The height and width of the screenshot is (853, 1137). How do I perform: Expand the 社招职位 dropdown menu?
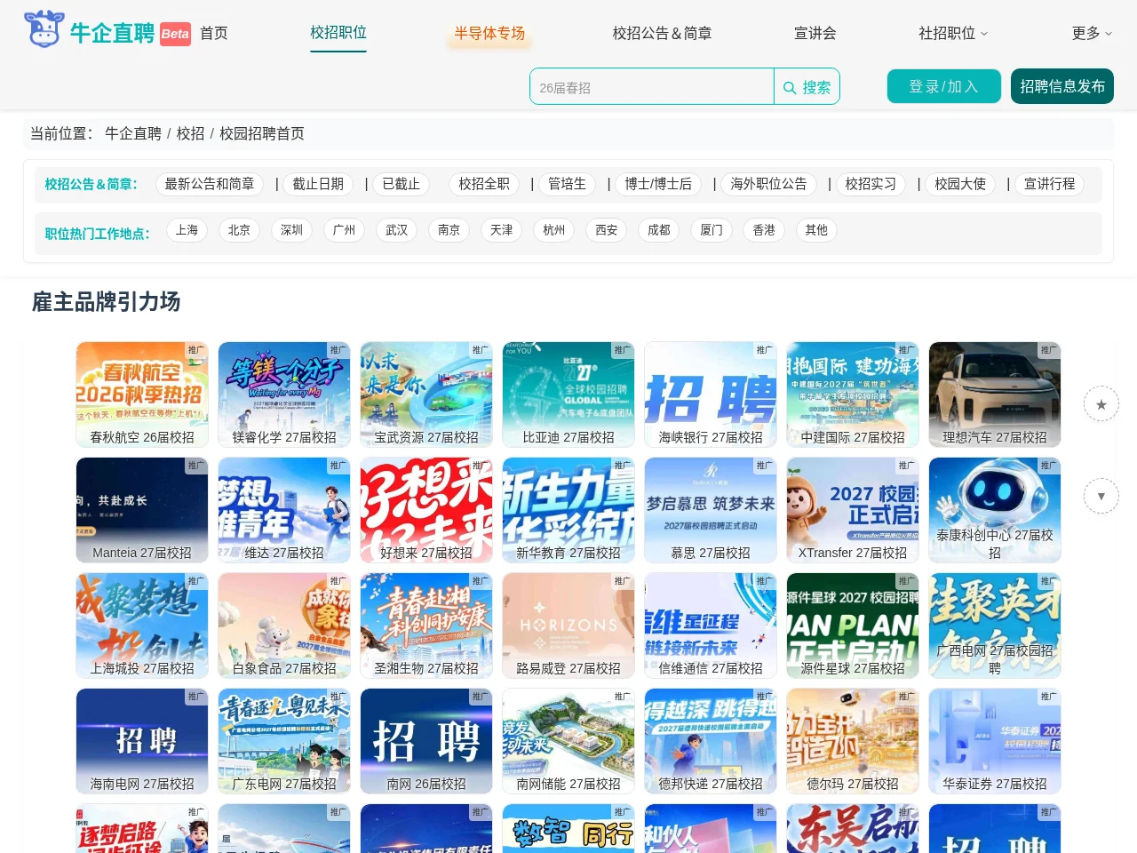(953, 33)
